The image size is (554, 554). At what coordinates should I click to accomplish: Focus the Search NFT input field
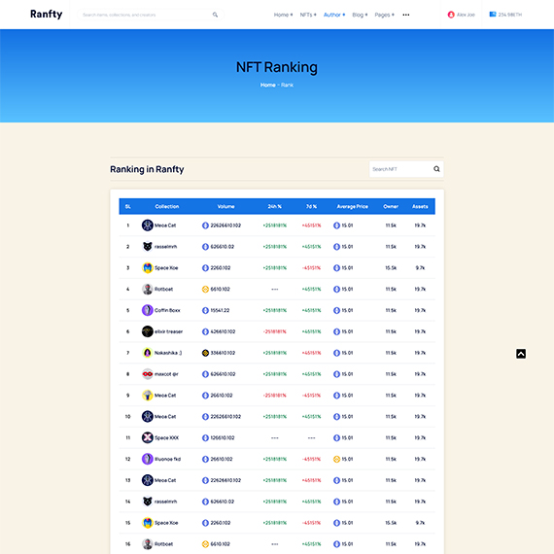point(401,169)
